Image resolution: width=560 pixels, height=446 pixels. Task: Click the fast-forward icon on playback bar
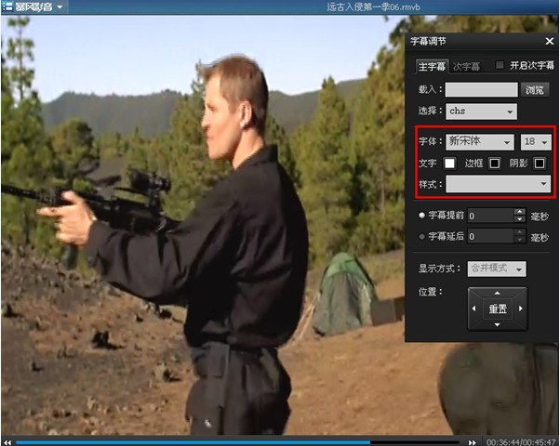click(x=473, y=442)
